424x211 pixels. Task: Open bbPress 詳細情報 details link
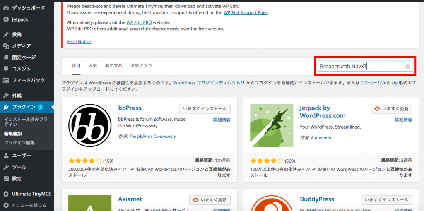click(222, 120)
